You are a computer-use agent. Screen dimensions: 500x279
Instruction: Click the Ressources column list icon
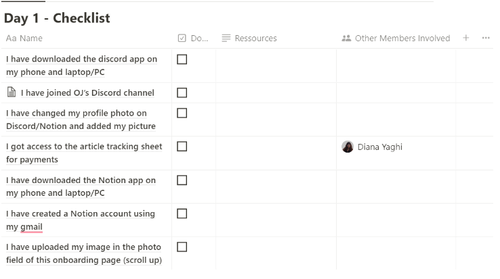click(226, 39)
